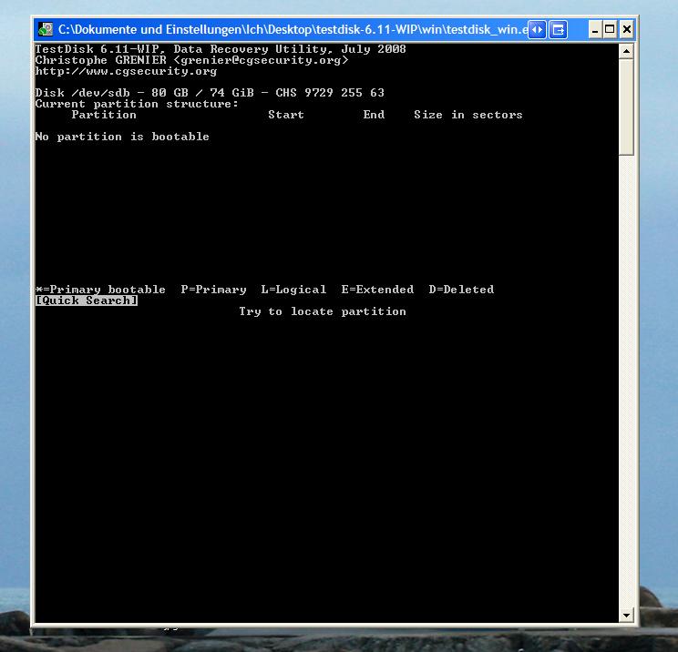678x652 pixels.
Task: Click the blue left-right arrows title bar icon
Action: point(537,30)
